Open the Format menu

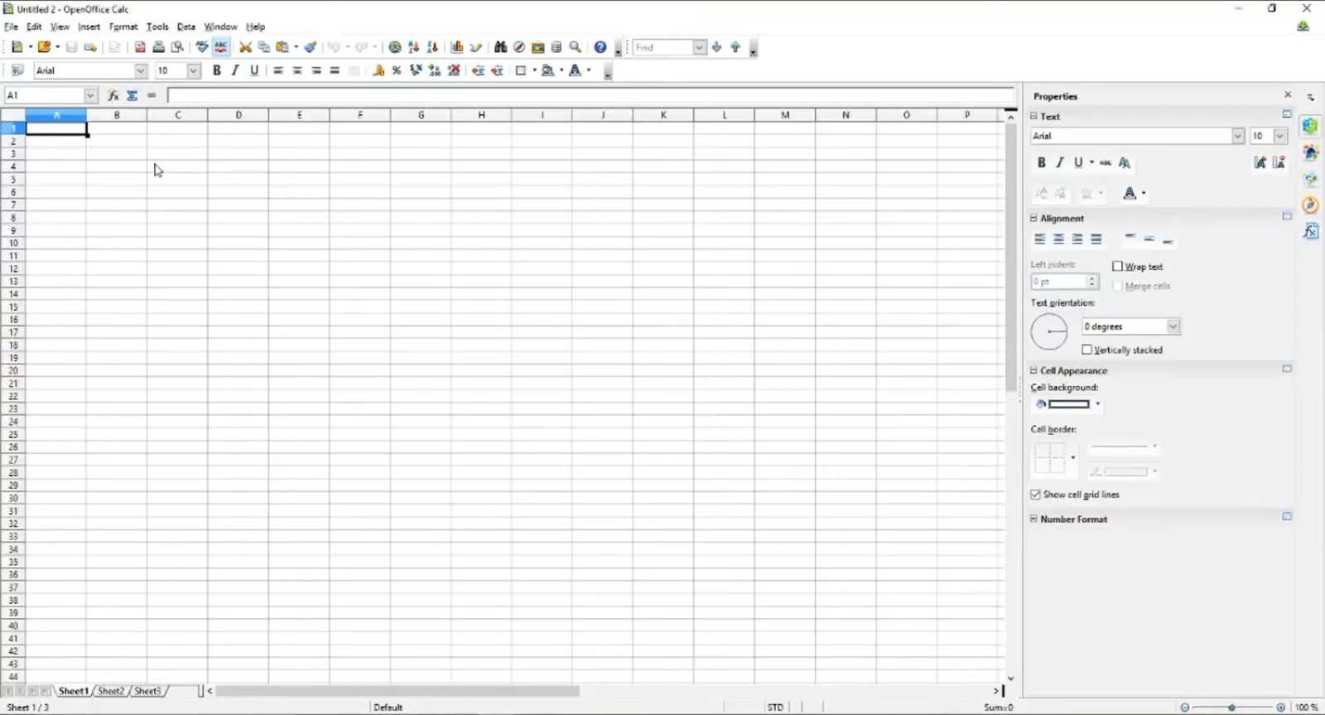click(x=123, y=27)
